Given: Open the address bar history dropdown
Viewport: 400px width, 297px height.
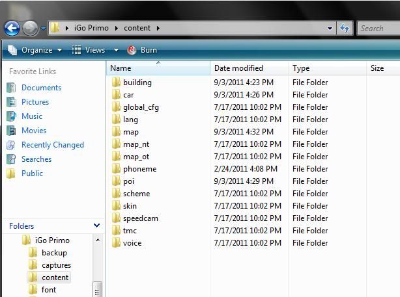Looking at the screenshot, I should coord(330,28).
